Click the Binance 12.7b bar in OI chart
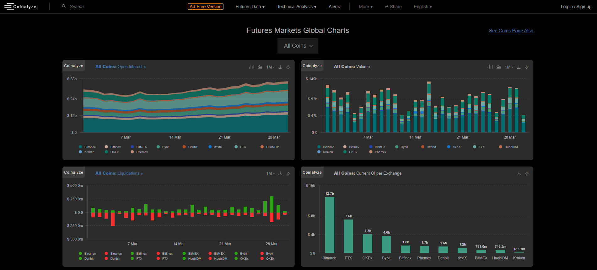597x270 pixels. click(329, 225)
